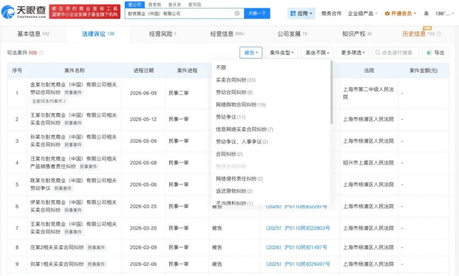Open the notification bell
The width and height of the screenshot is (459, 276).
point(426,13)
